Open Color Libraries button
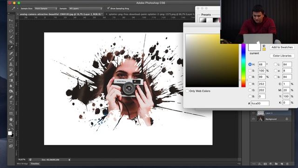 [282, 56]
